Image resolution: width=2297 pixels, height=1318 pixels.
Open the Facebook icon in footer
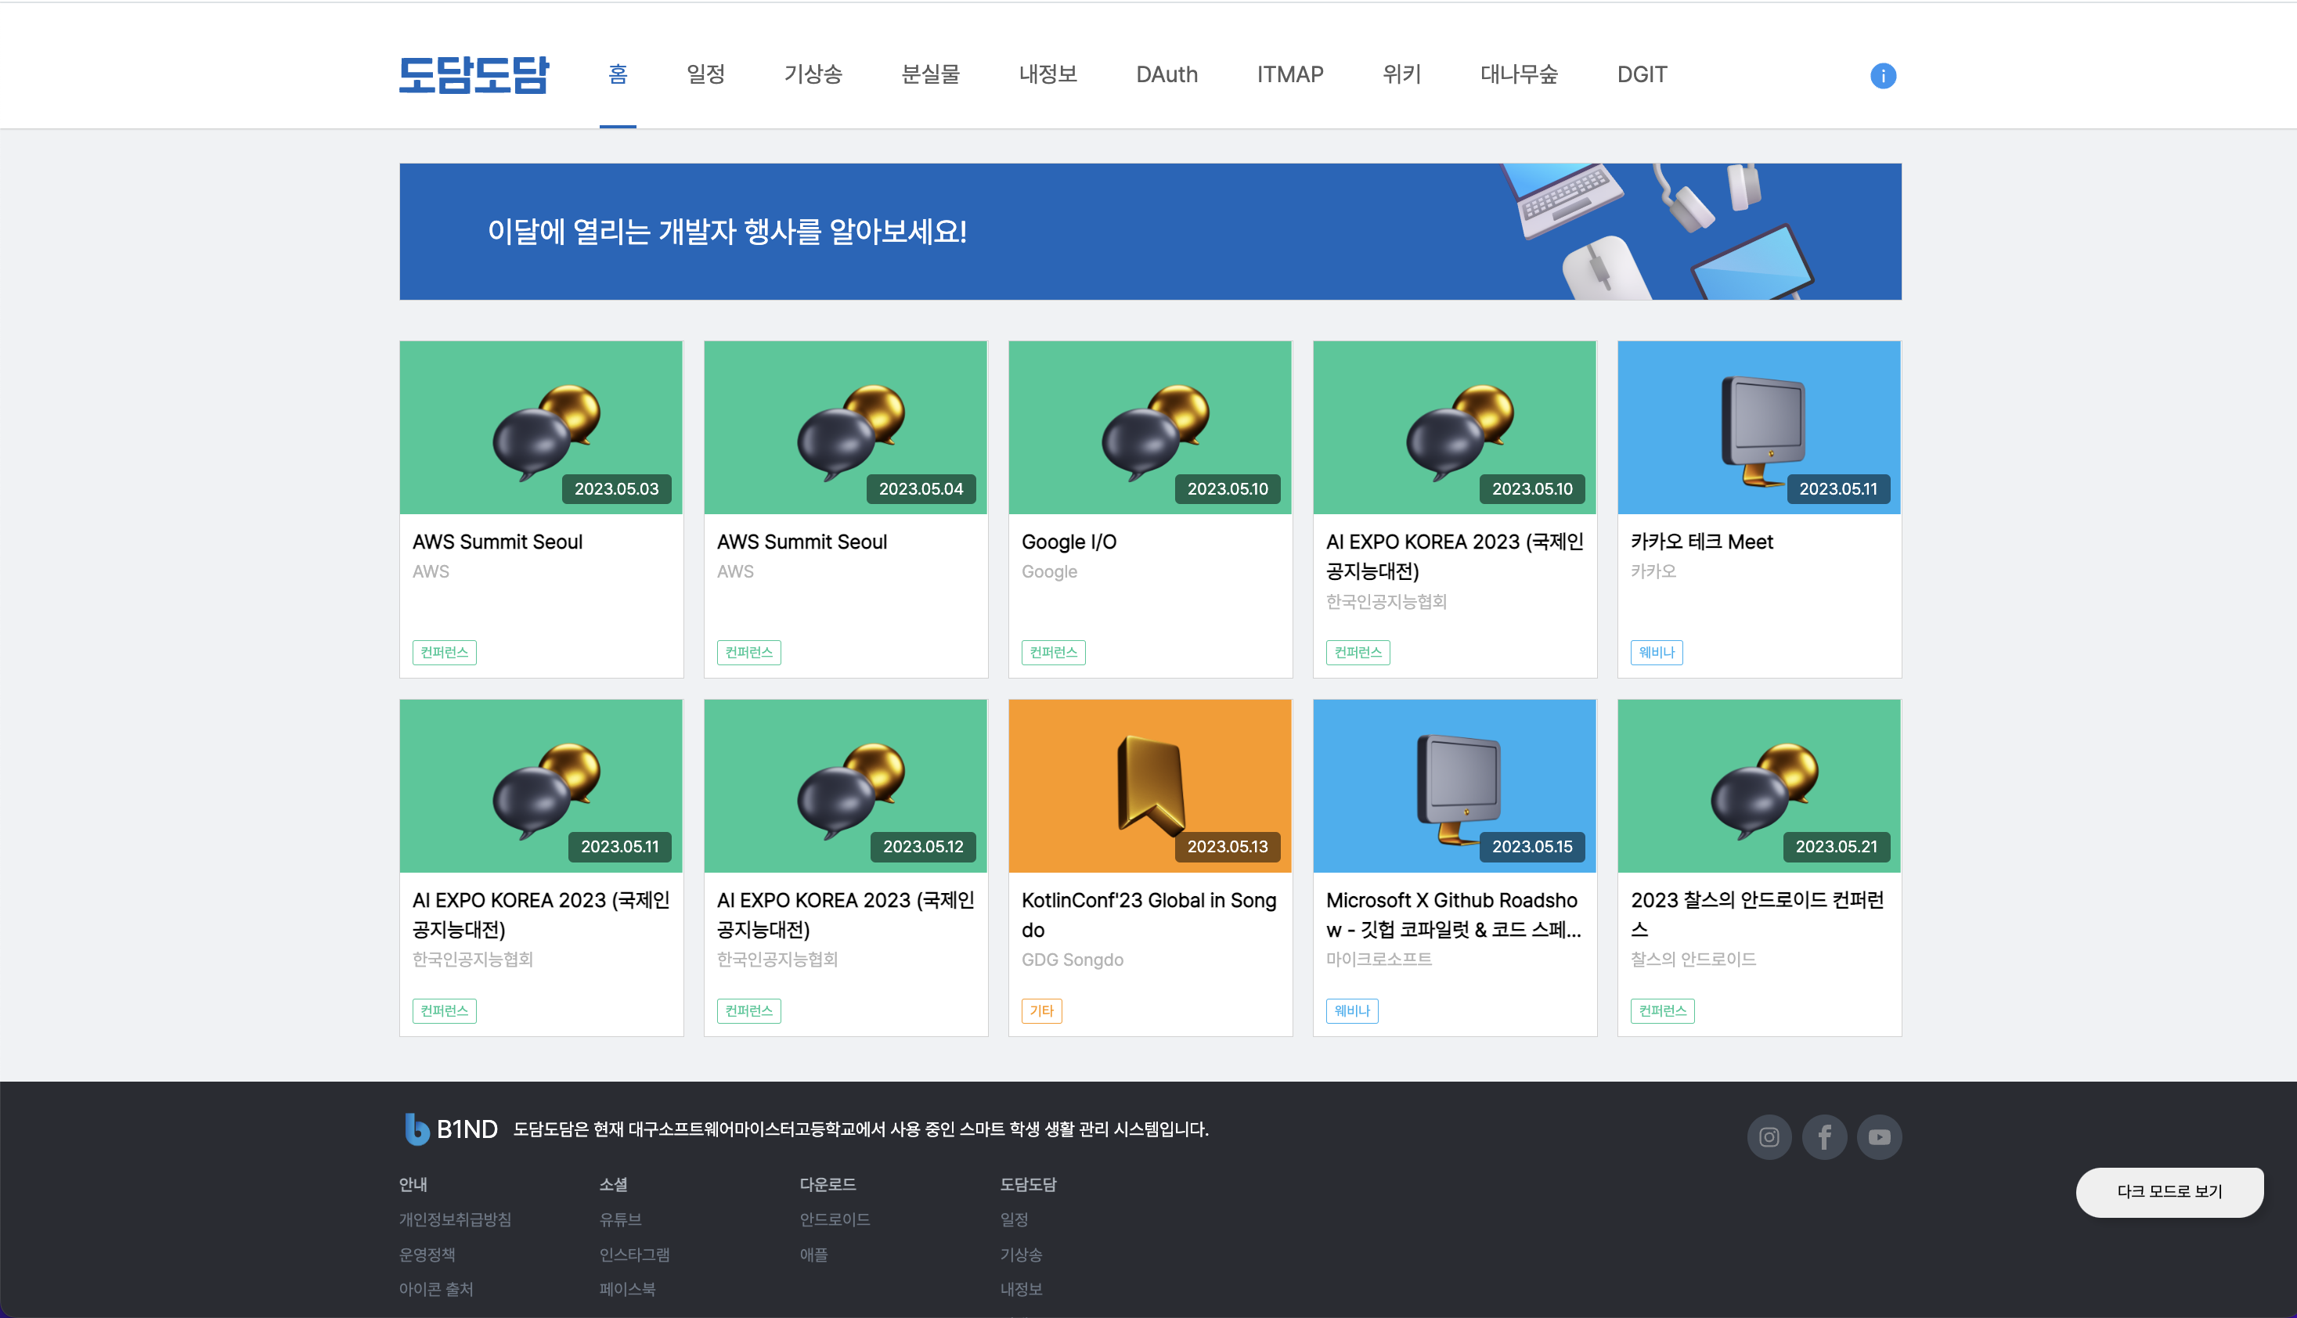[x=1823, y=1137]
